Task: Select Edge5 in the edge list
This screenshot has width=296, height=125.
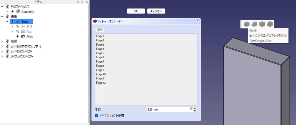Action: 100,53
